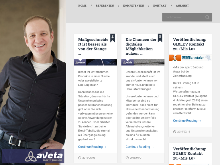Click the aveta David Cürten logo
Image resolution: width=220 pixels, height=165 pixels.
33,156
